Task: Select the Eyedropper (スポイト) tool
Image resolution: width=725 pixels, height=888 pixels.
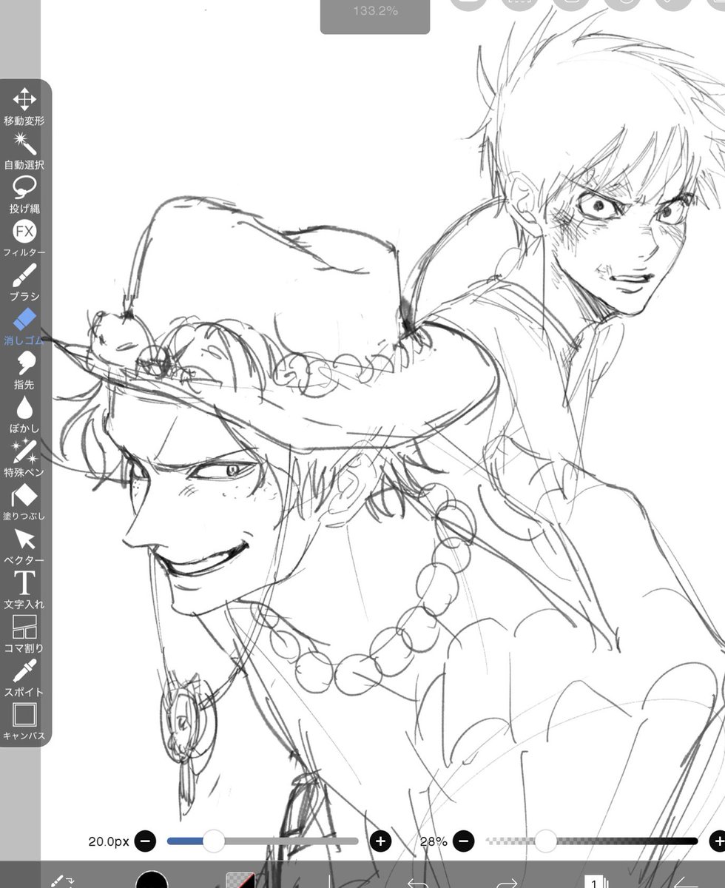Action: [24, 679]
